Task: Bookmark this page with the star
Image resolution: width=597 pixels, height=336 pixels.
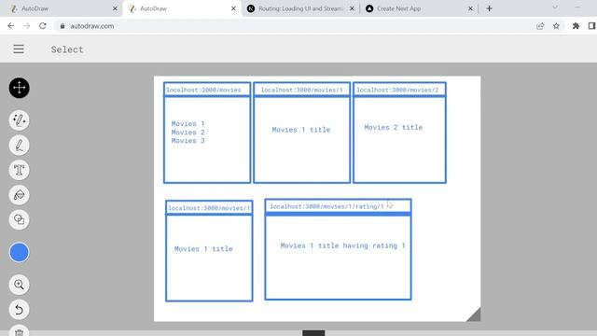Action: [x=556, y=26]
